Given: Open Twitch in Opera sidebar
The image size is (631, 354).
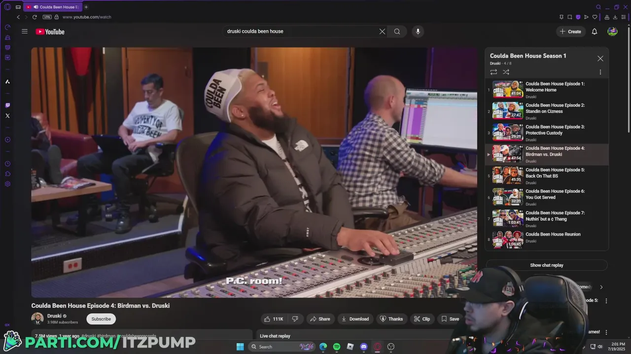Looking at the screenshot, I should pos(7,105).
